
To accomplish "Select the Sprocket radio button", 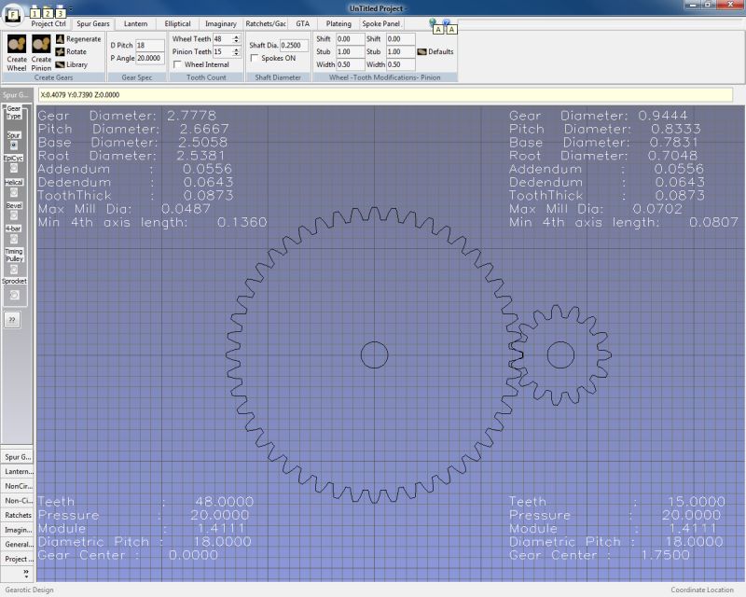I will click(14, 295).
